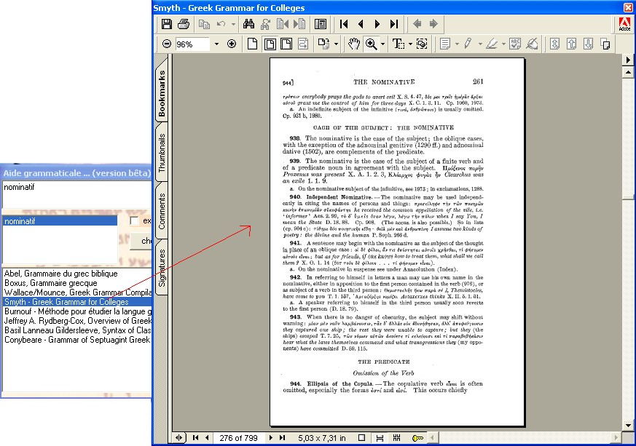The height and width of the screenshot is (446, 636).
Task: Select the Hand tool
Action: 354,44
